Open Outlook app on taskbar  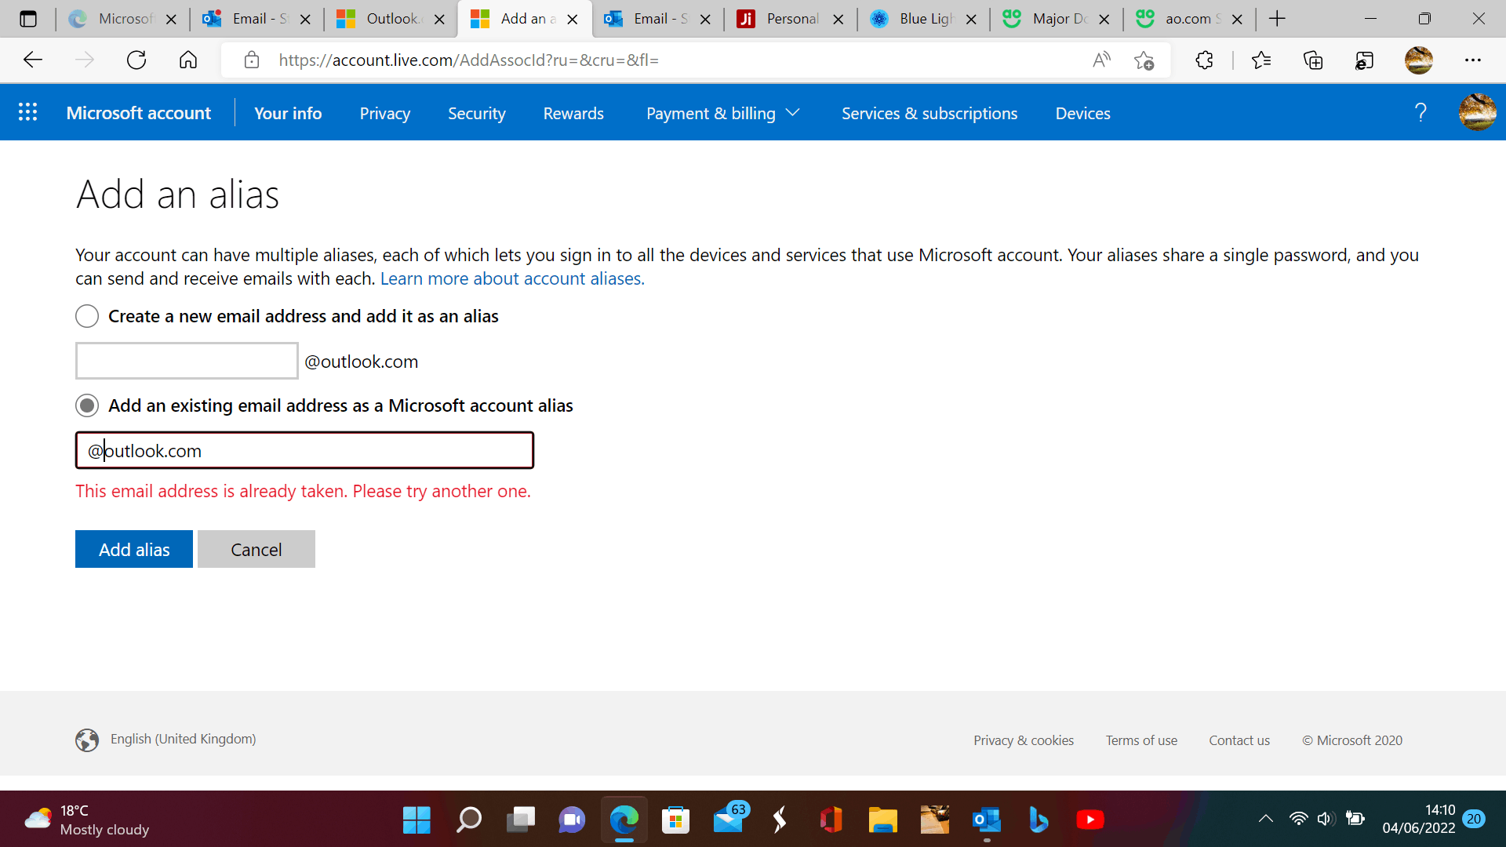tap(986, 820)
